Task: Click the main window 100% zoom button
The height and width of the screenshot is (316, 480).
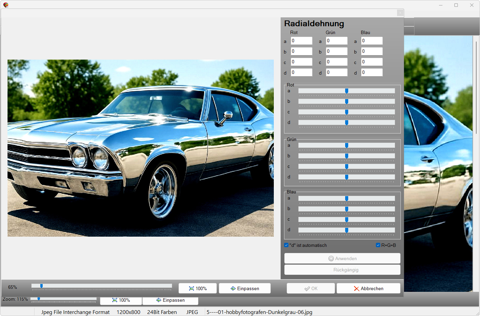Action: (x=121, y=300)
